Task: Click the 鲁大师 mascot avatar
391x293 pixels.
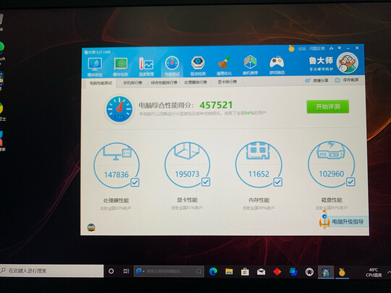Action: tap(347, 62)
